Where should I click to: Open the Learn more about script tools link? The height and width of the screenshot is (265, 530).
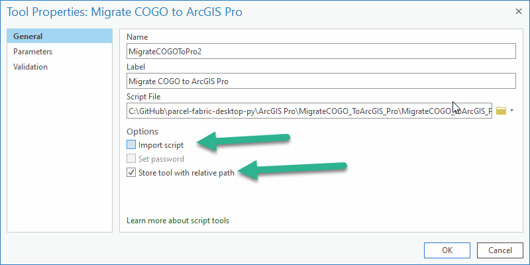coord(178,220)
